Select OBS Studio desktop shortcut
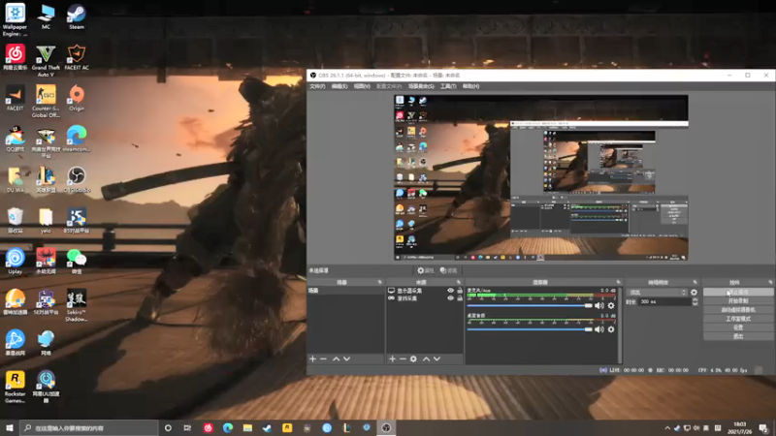 coord(77,179)
